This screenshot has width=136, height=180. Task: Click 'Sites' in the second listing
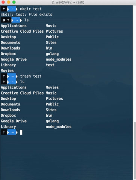click(x=51, y=110)
